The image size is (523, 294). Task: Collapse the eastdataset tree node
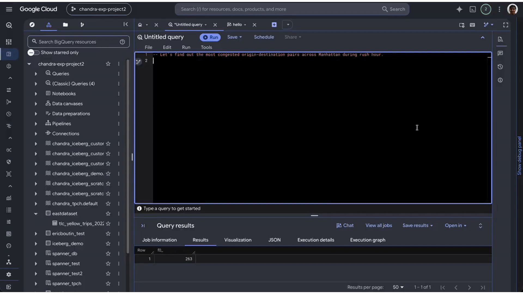pos(36,214)
